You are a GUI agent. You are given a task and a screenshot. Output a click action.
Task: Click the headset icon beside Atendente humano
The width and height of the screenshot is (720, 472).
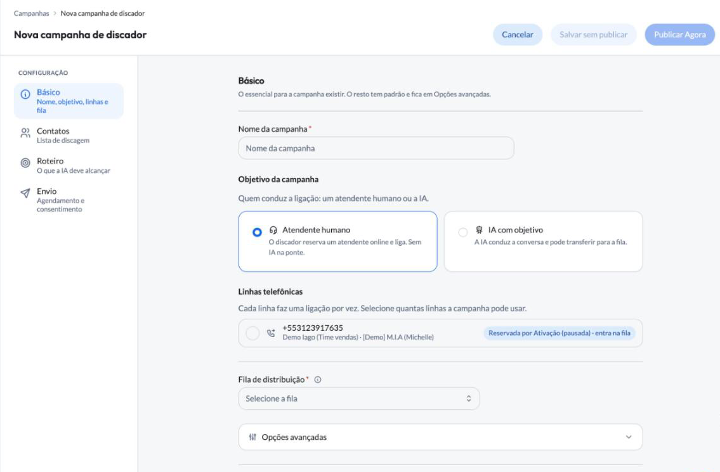273,230
